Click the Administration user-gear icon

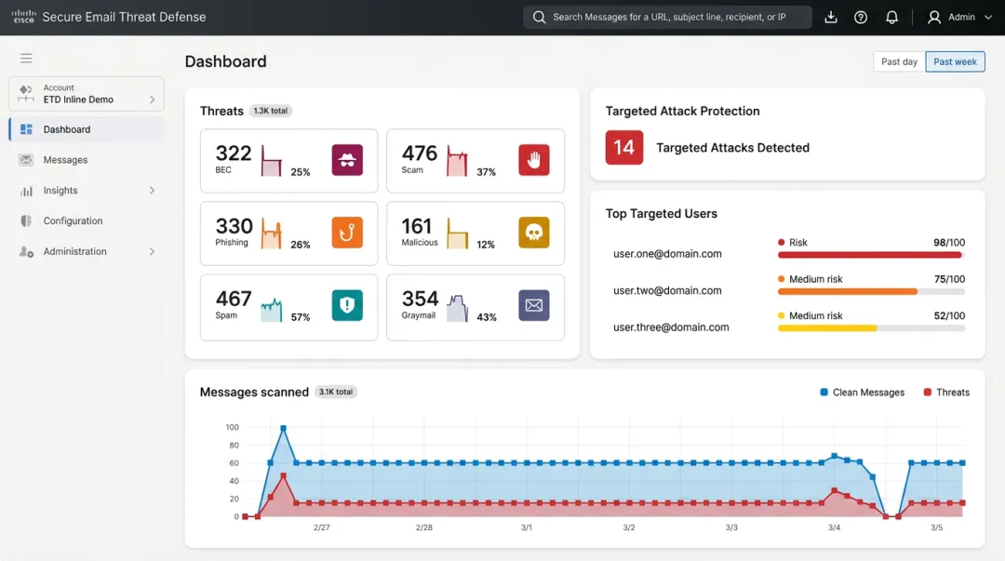26,251
